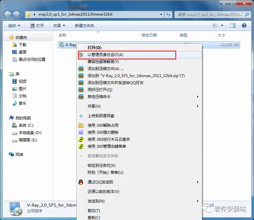Viewport: 254px width, 220px height.
Task: Select 添加到压缩文件并发送给QQ好友
Action: pos(139,83)
